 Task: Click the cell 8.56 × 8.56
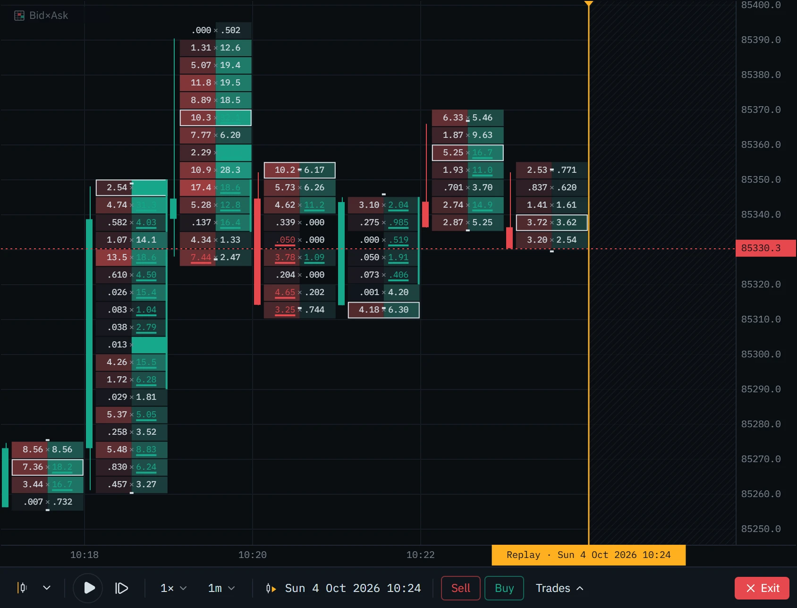point(47,449)
